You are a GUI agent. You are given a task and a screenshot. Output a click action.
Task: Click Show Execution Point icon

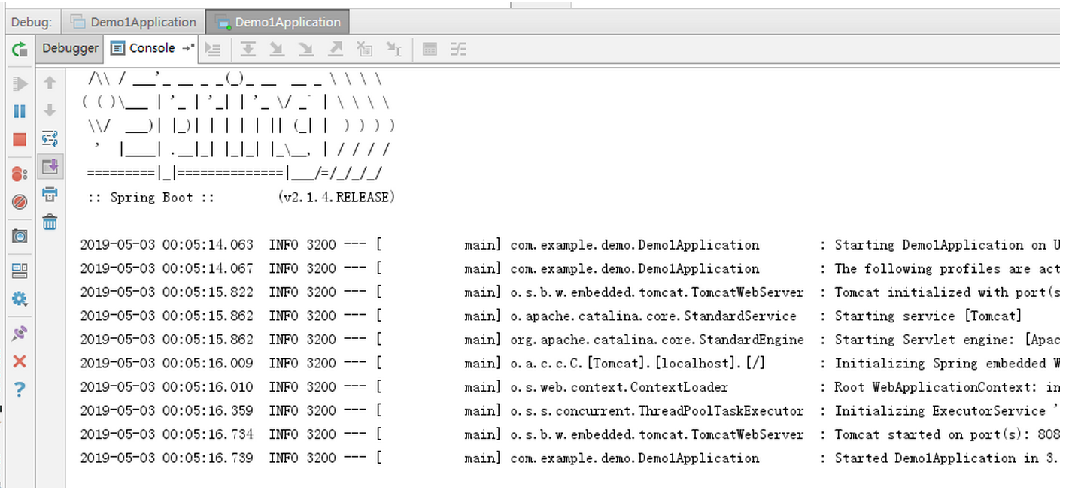pyautogui.click(x=213, y=50)
